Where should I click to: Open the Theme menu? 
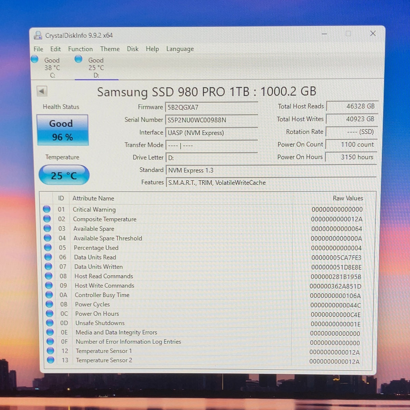[x=110, y=49]
